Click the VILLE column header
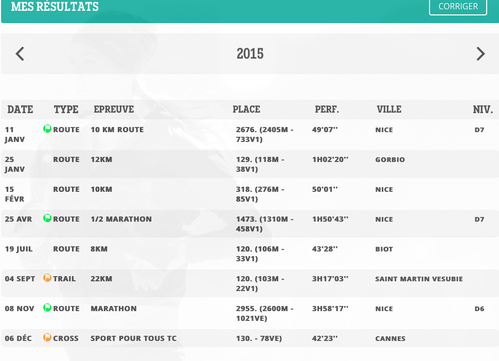This screenshot has width=499, height=361. coord(389,110)
